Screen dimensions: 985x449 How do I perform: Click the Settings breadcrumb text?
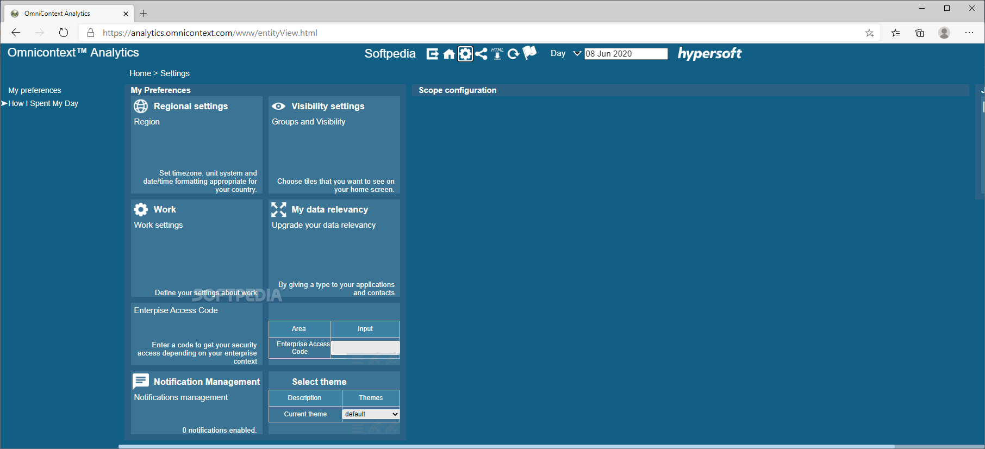click(x=175, y=73)
